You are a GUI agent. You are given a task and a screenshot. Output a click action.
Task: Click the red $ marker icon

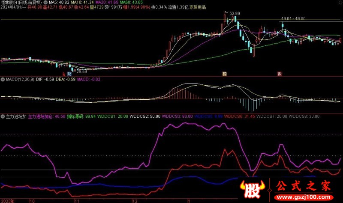click(63, 74)
